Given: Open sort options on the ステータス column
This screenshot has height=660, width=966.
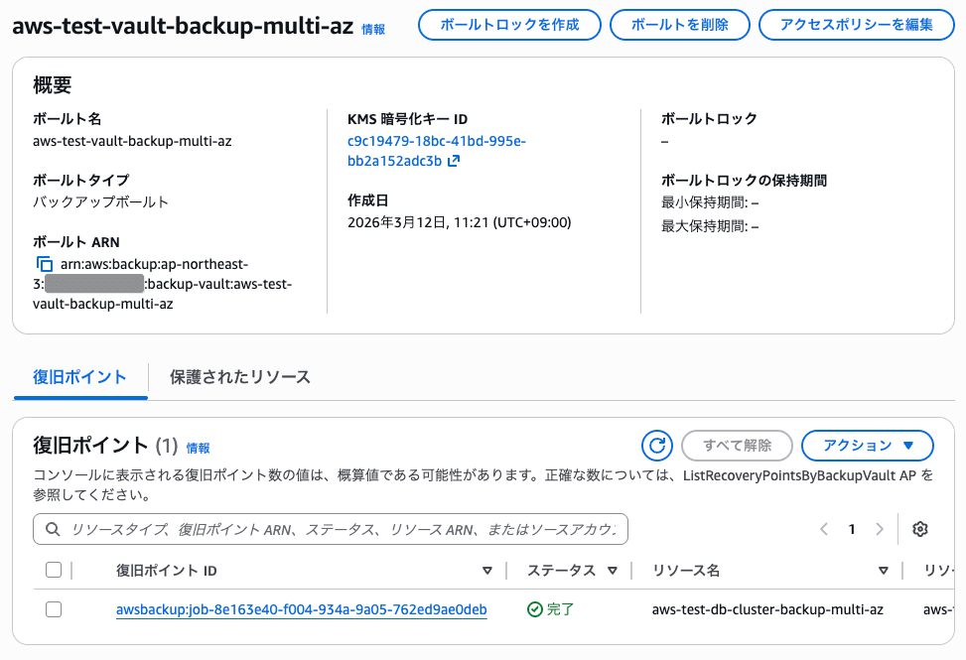Looking at the screenshot, I should [613, 570].
